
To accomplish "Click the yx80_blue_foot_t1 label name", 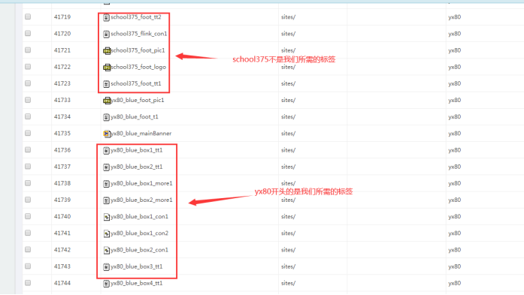I will [135, 117].
